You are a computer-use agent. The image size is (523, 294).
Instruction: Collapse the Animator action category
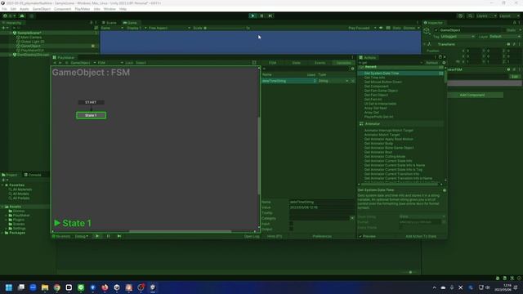point(401,123)
